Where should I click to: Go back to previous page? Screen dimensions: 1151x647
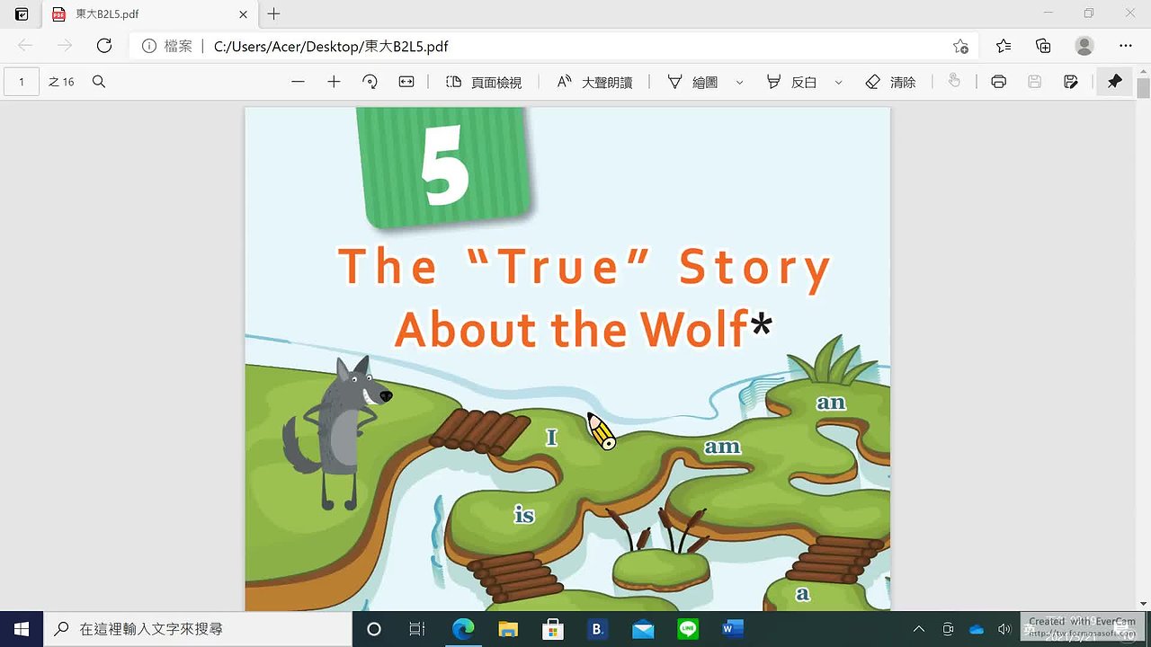pos(25,46)
